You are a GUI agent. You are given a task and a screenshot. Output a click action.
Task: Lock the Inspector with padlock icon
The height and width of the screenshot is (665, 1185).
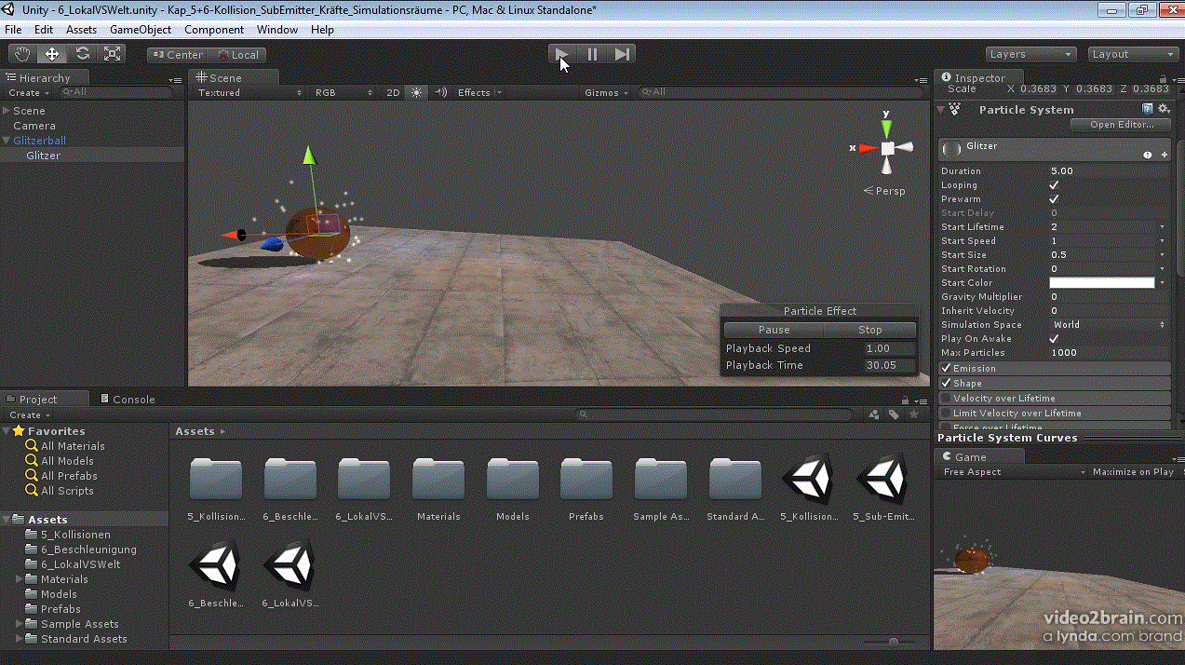[1164, 78]
